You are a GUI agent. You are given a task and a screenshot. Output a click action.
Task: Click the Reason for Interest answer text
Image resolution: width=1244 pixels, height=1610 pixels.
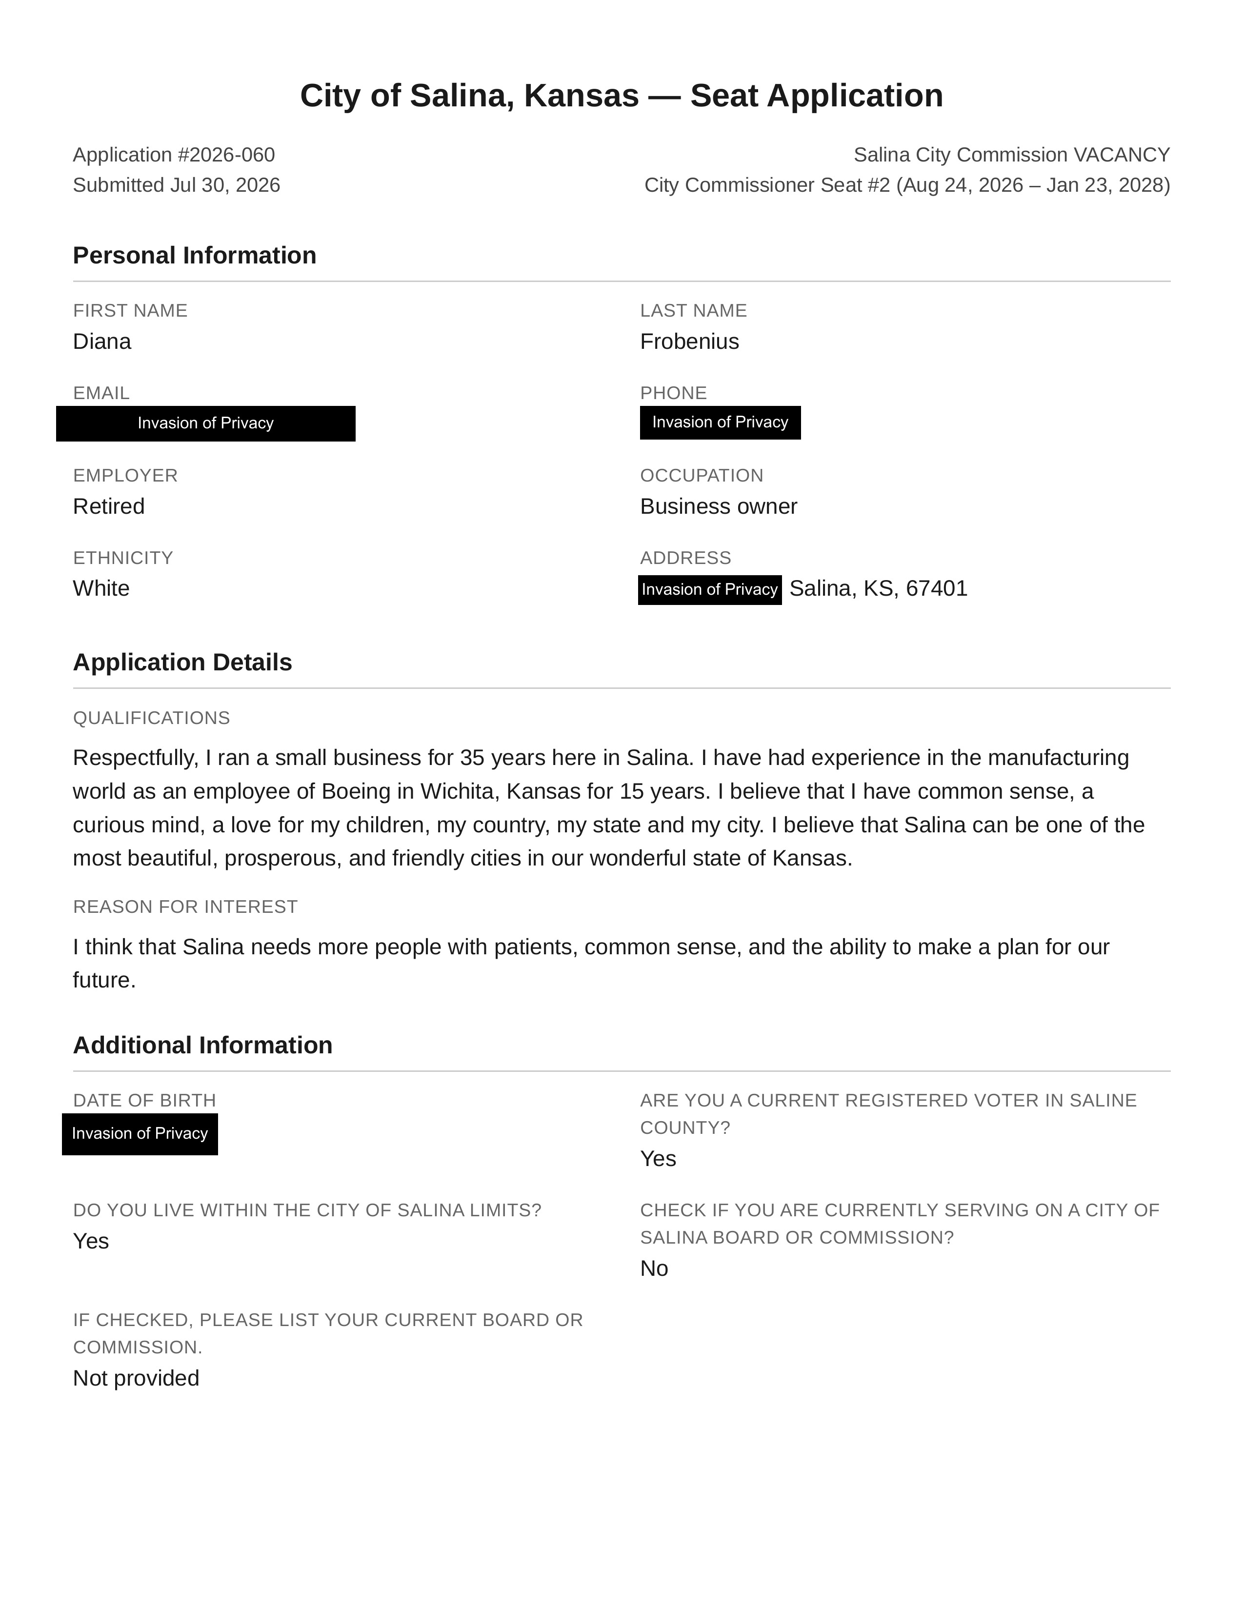[x=591, y=964]
